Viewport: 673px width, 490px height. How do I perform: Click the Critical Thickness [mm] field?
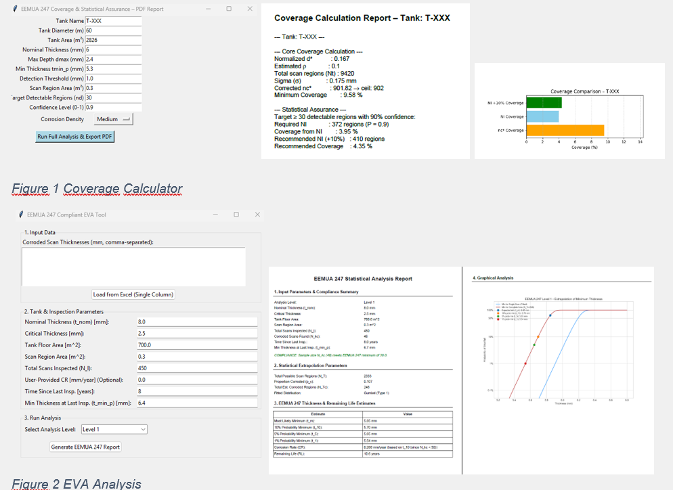197,334
